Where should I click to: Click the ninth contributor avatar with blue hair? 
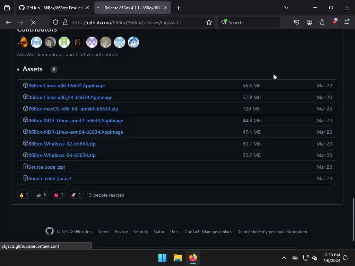(x=133, y=42)
